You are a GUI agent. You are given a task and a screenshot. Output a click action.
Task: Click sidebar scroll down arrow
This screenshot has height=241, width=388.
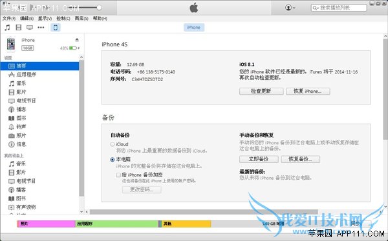pos(81,211)
